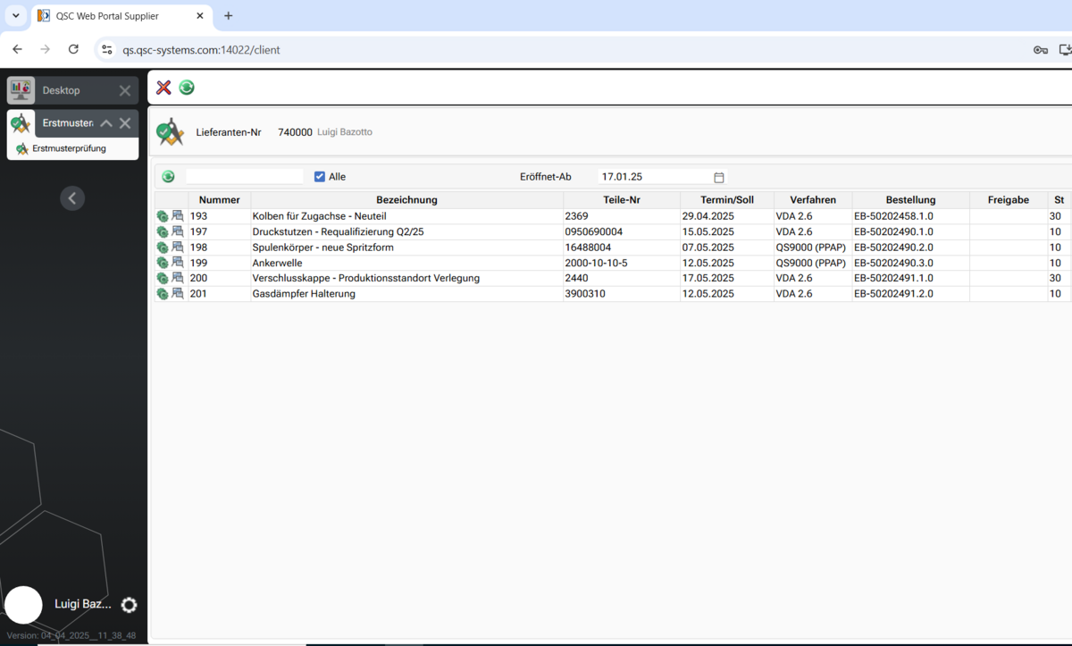This screenshot has height=646, width=1072.
Task: Open the browser tab search dropdown
Action: (16, 16)
